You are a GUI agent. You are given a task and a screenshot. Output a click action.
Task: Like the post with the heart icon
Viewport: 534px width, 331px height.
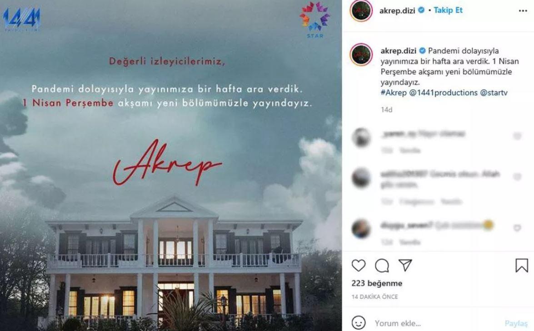point(358,265)
